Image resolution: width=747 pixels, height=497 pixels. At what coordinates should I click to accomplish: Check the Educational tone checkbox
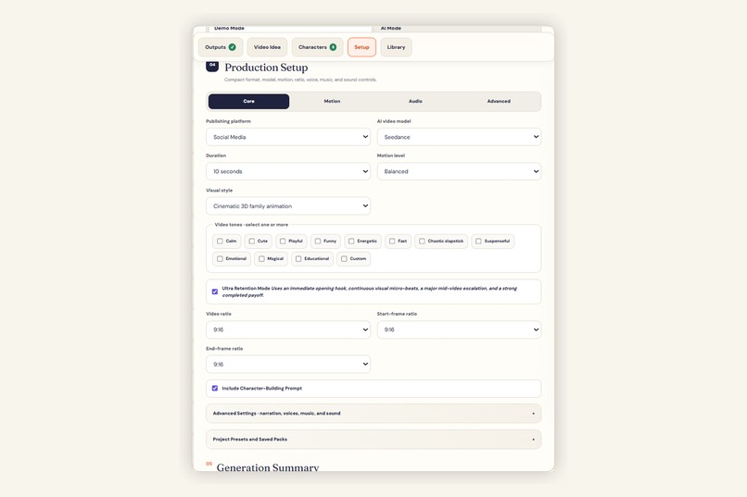pos(298,259)
